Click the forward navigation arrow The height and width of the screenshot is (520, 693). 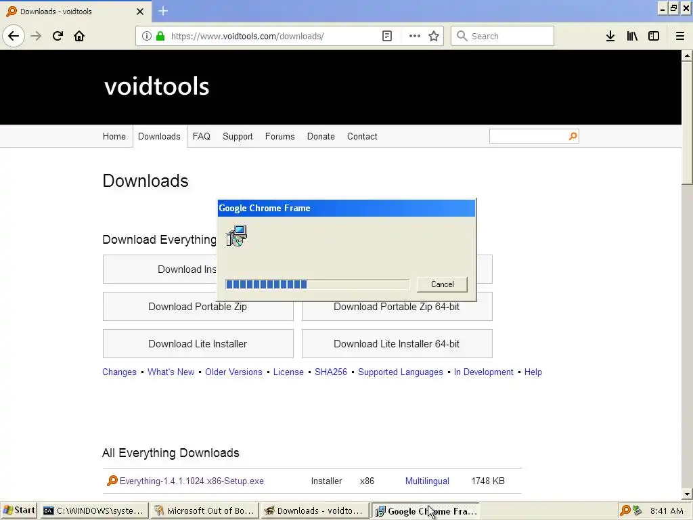pos(36,36)
